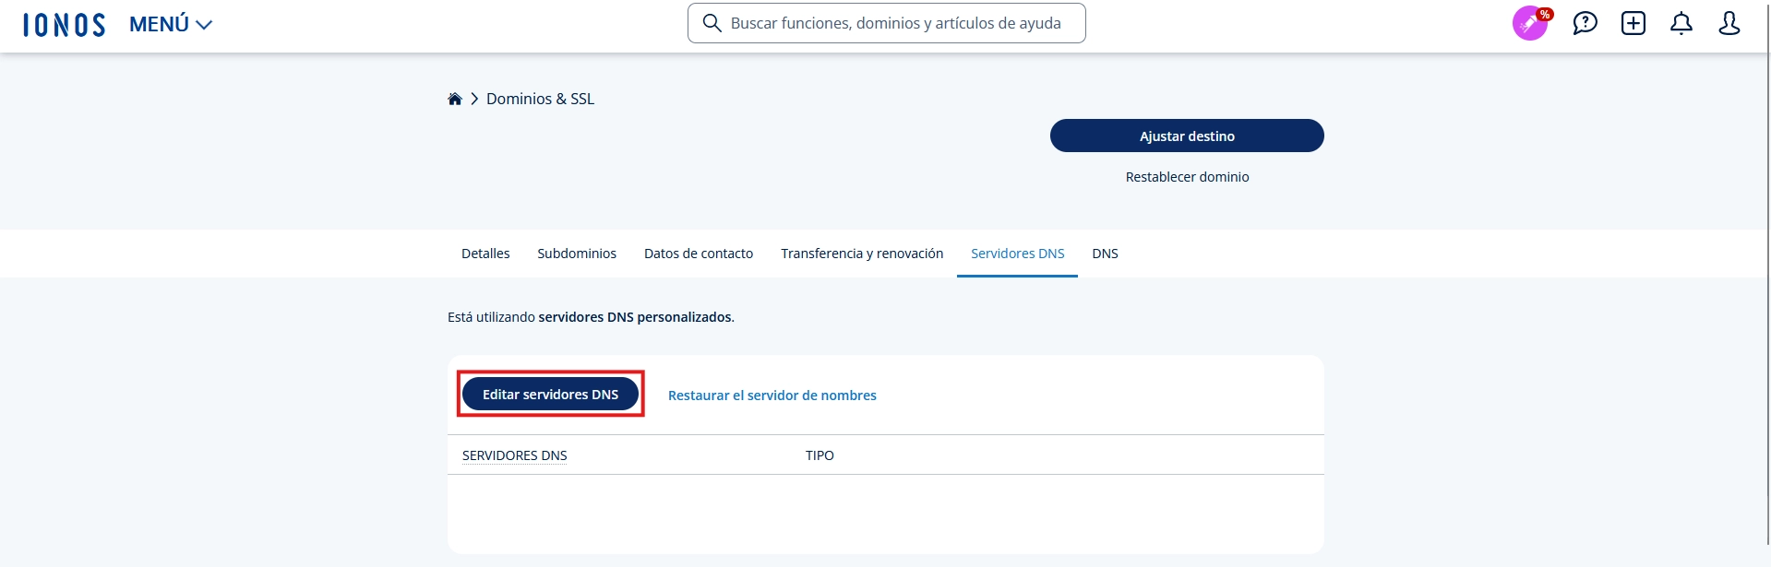Select the Datos de contacto tab
This screenshot has width=1771, height=567.
tap(699, 254)
